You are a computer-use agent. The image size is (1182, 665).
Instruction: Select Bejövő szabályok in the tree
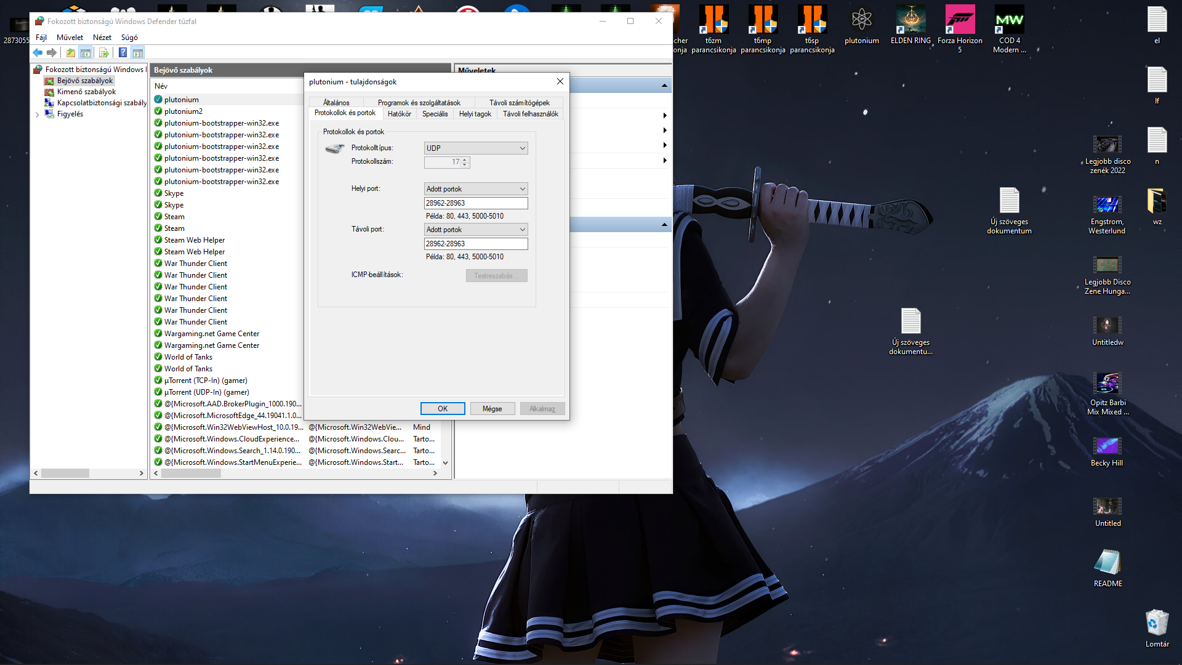click(84, 81)
